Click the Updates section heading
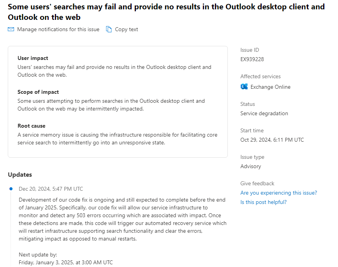338x267 pixels. pos(20,174)
